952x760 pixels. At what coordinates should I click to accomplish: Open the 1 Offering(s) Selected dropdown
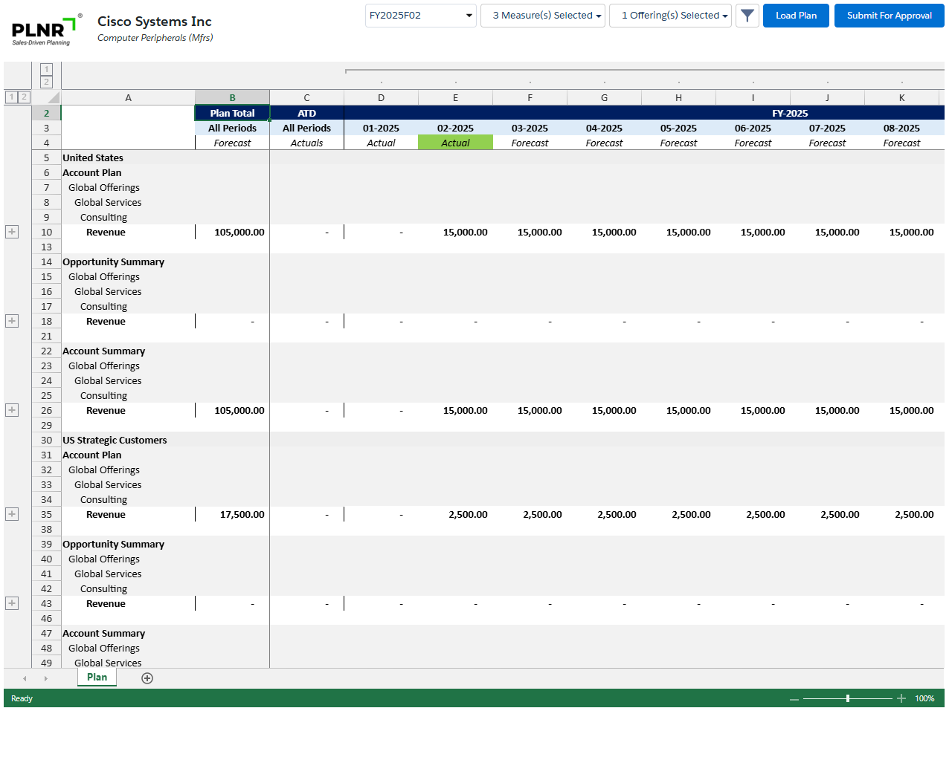670,16
